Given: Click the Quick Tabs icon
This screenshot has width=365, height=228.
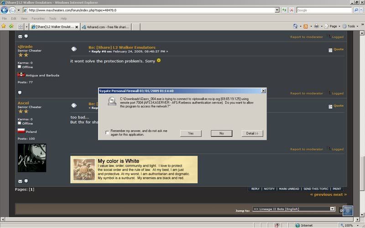Looking at the screenshot, I should coord(21,27).
